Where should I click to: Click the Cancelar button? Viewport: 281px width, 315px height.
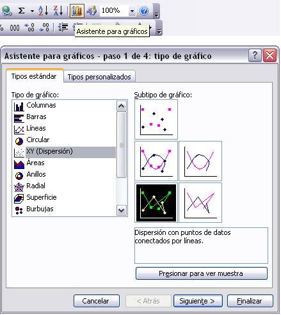(97, 301)
